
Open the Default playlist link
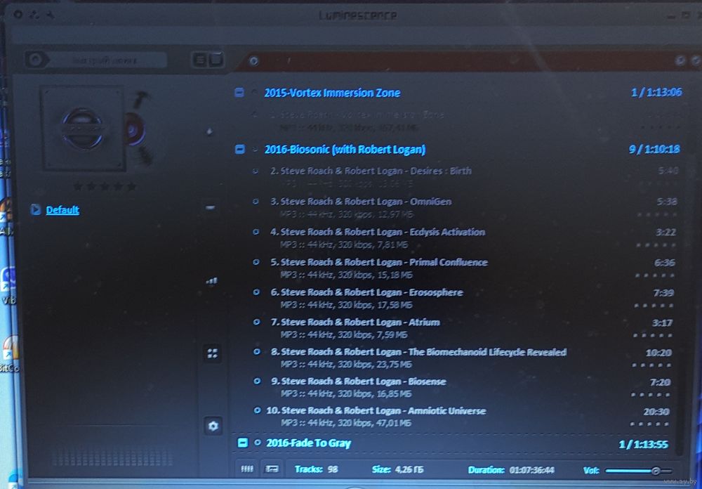tap(62, 210)
